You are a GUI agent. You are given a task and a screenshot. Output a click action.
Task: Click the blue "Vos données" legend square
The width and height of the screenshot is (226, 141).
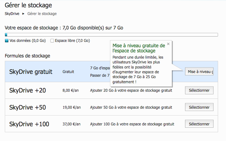[x=7, y=41]
